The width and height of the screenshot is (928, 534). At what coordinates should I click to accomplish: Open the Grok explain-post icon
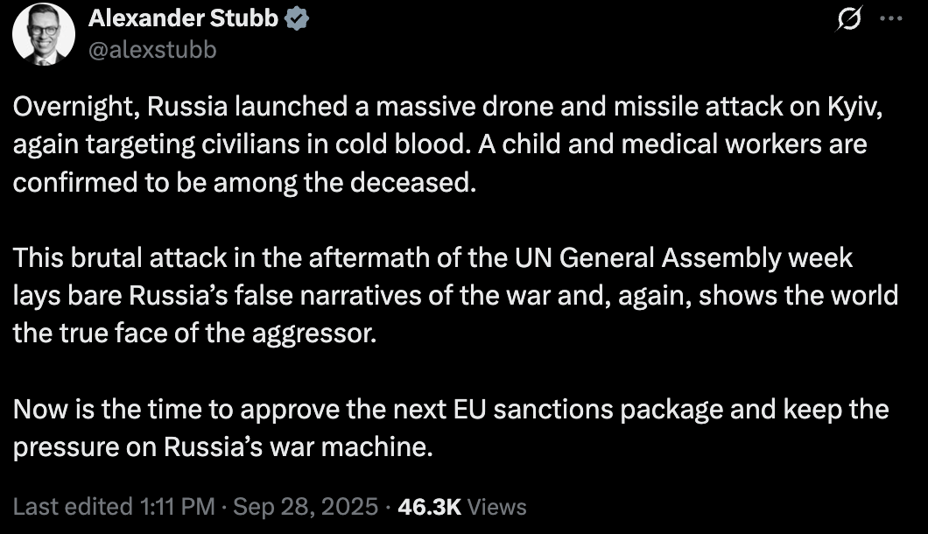[x=848, y=20]
